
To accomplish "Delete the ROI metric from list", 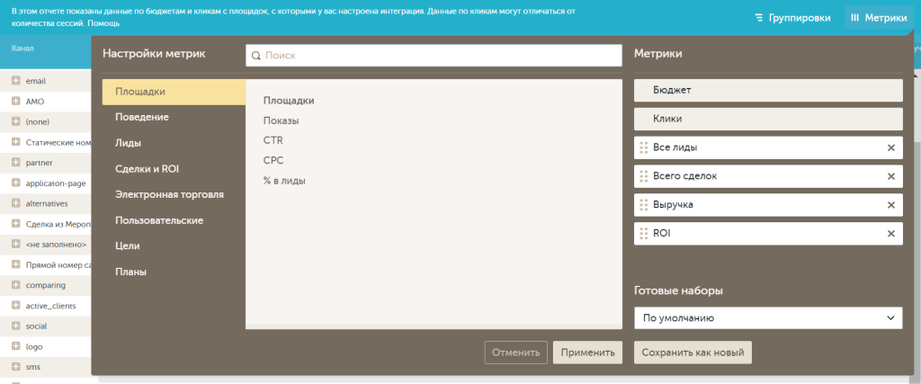I will [891, 234].
